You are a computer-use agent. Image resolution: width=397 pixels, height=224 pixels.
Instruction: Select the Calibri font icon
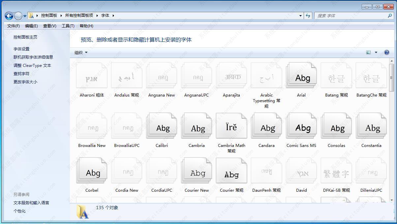tap(161, 126)
